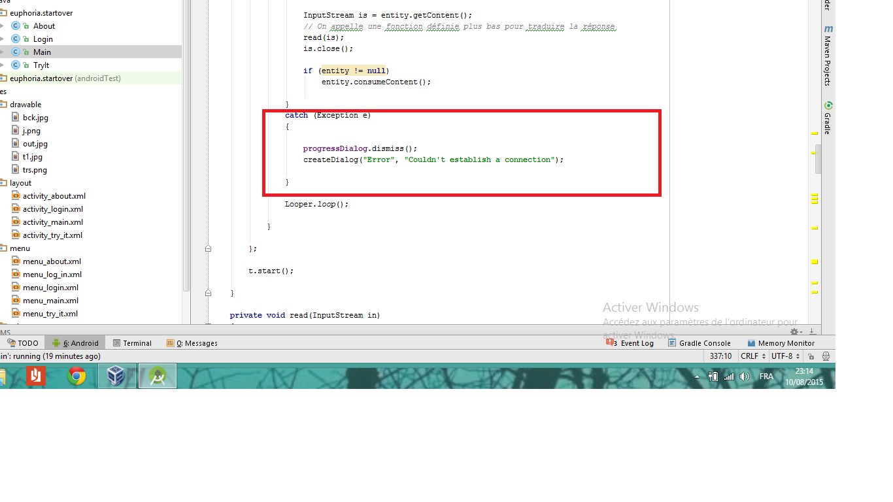Show hidden system tray icons

pos(697,376)
